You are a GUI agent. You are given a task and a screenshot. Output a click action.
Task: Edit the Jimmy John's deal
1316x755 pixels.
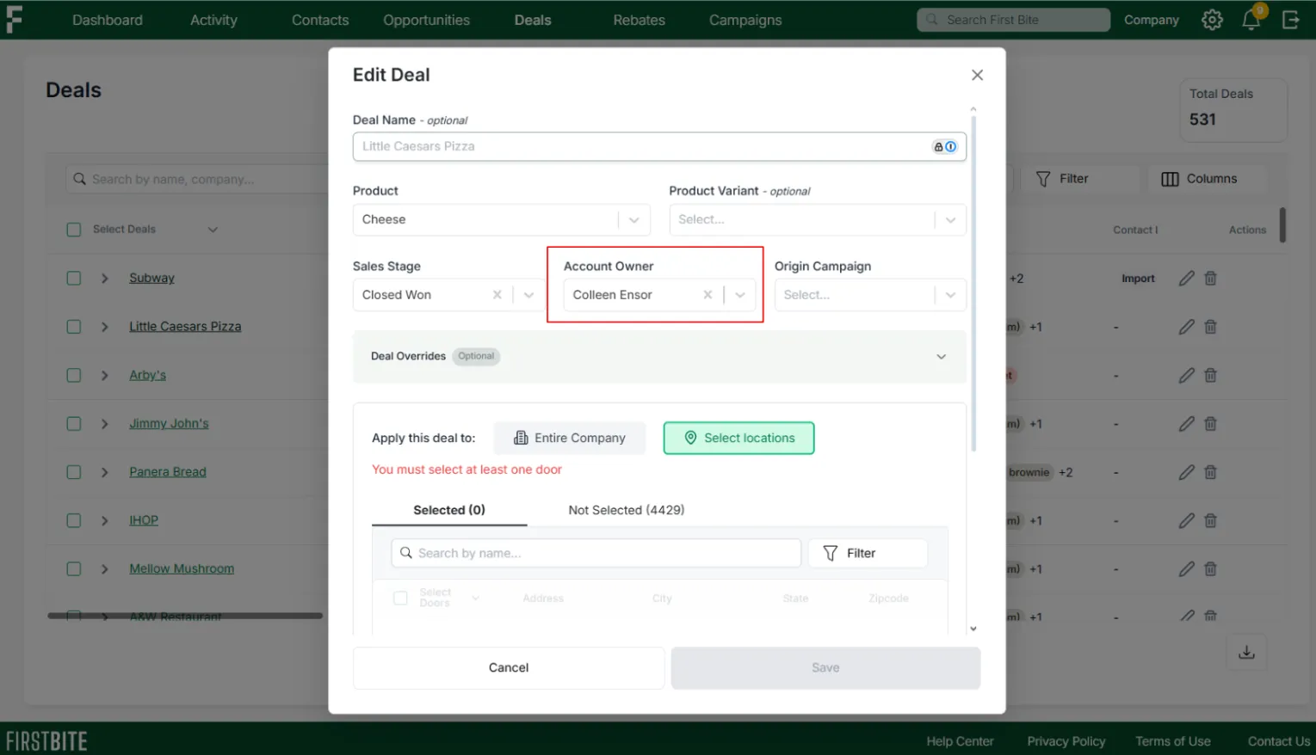tap(1187, 424)
